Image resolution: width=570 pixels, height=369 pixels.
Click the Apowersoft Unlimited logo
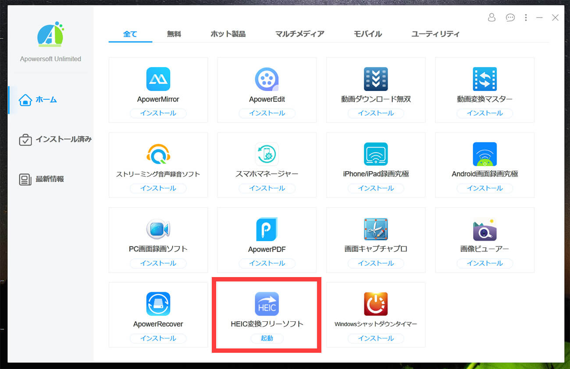pyautogui.click(x=50, y=35)
